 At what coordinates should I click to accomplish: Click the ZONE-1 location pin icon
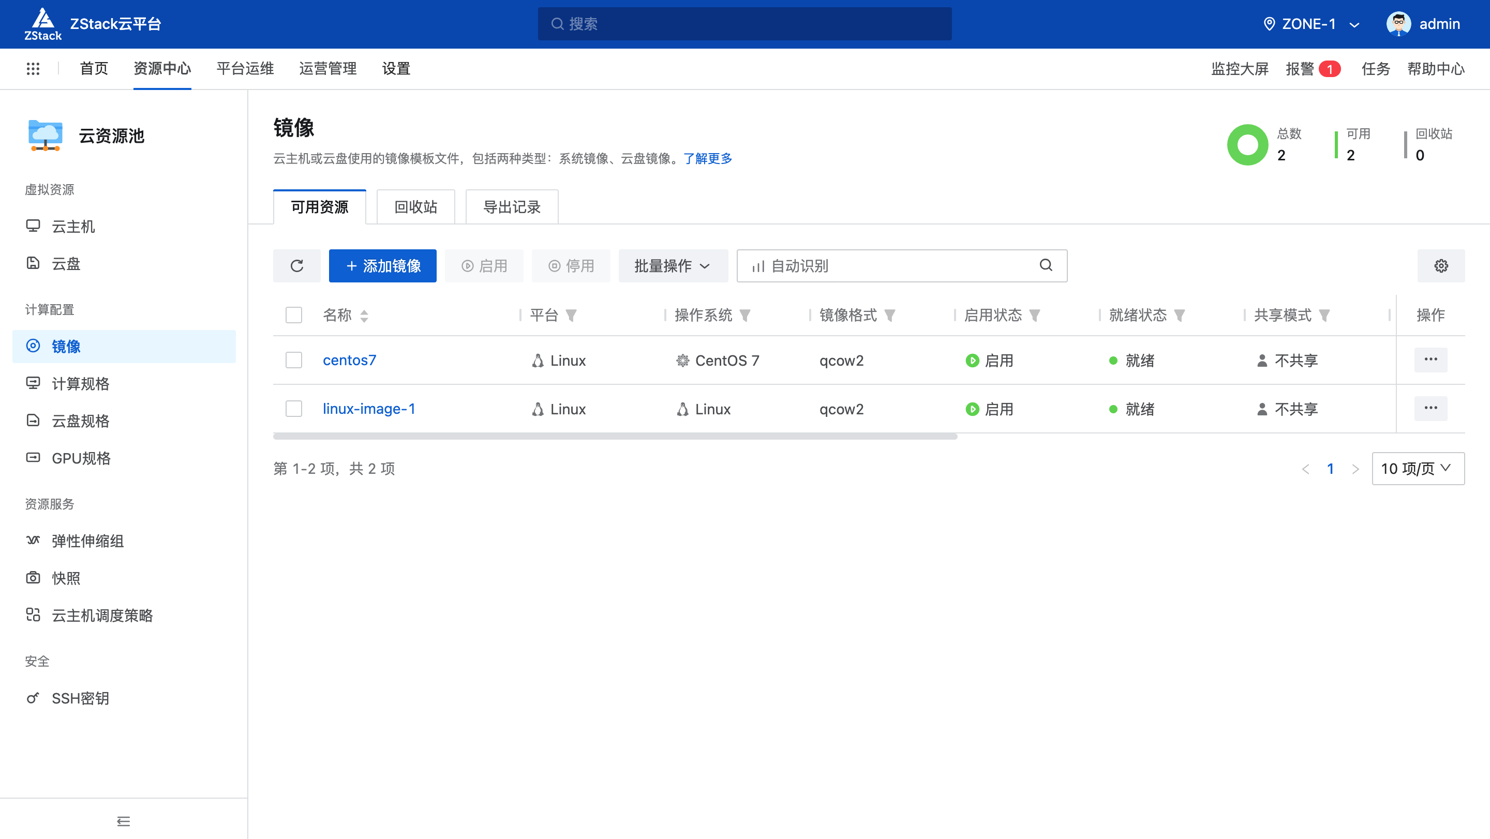click(x=1269, y=24)
